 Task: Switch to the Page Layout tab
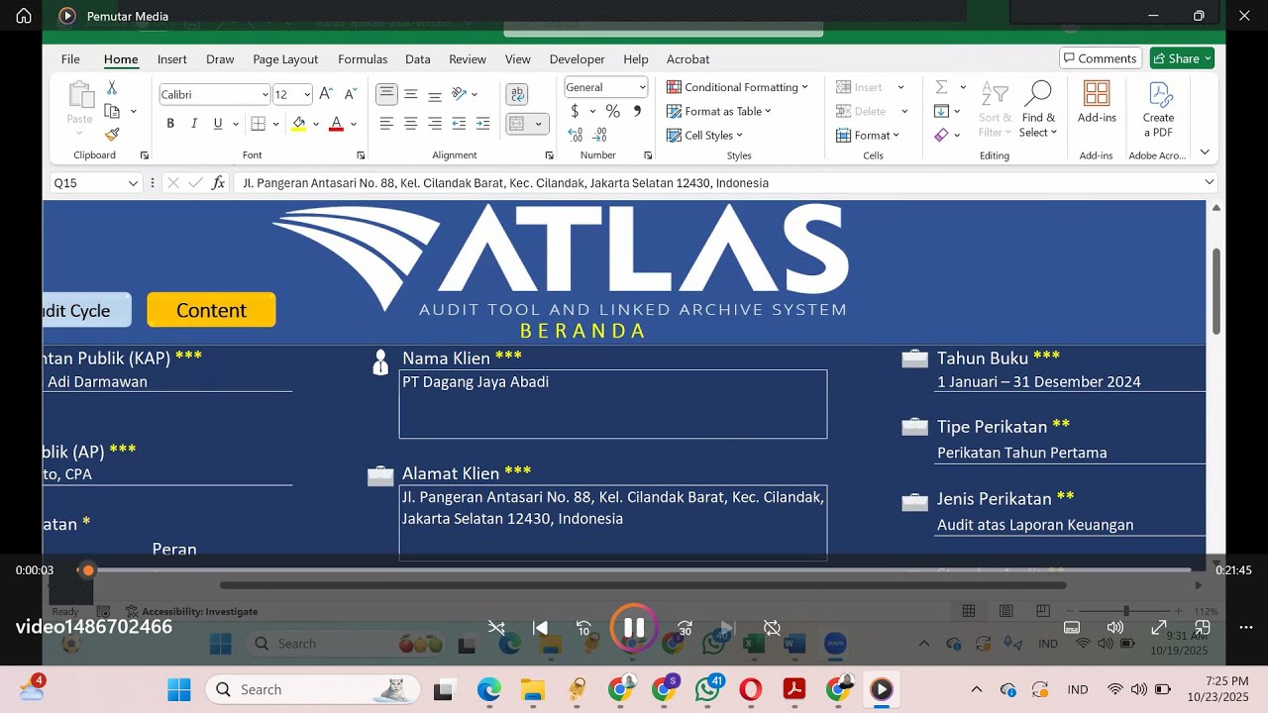[x=285, y=59]
